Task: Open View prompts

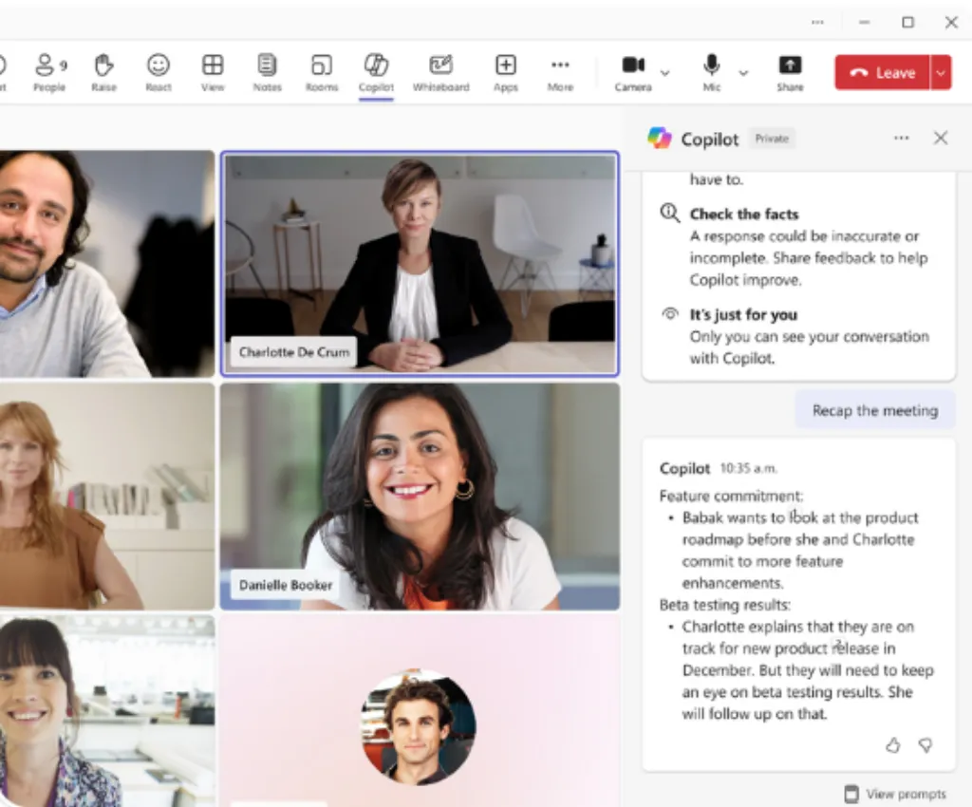Action: (x=896, y=794)
